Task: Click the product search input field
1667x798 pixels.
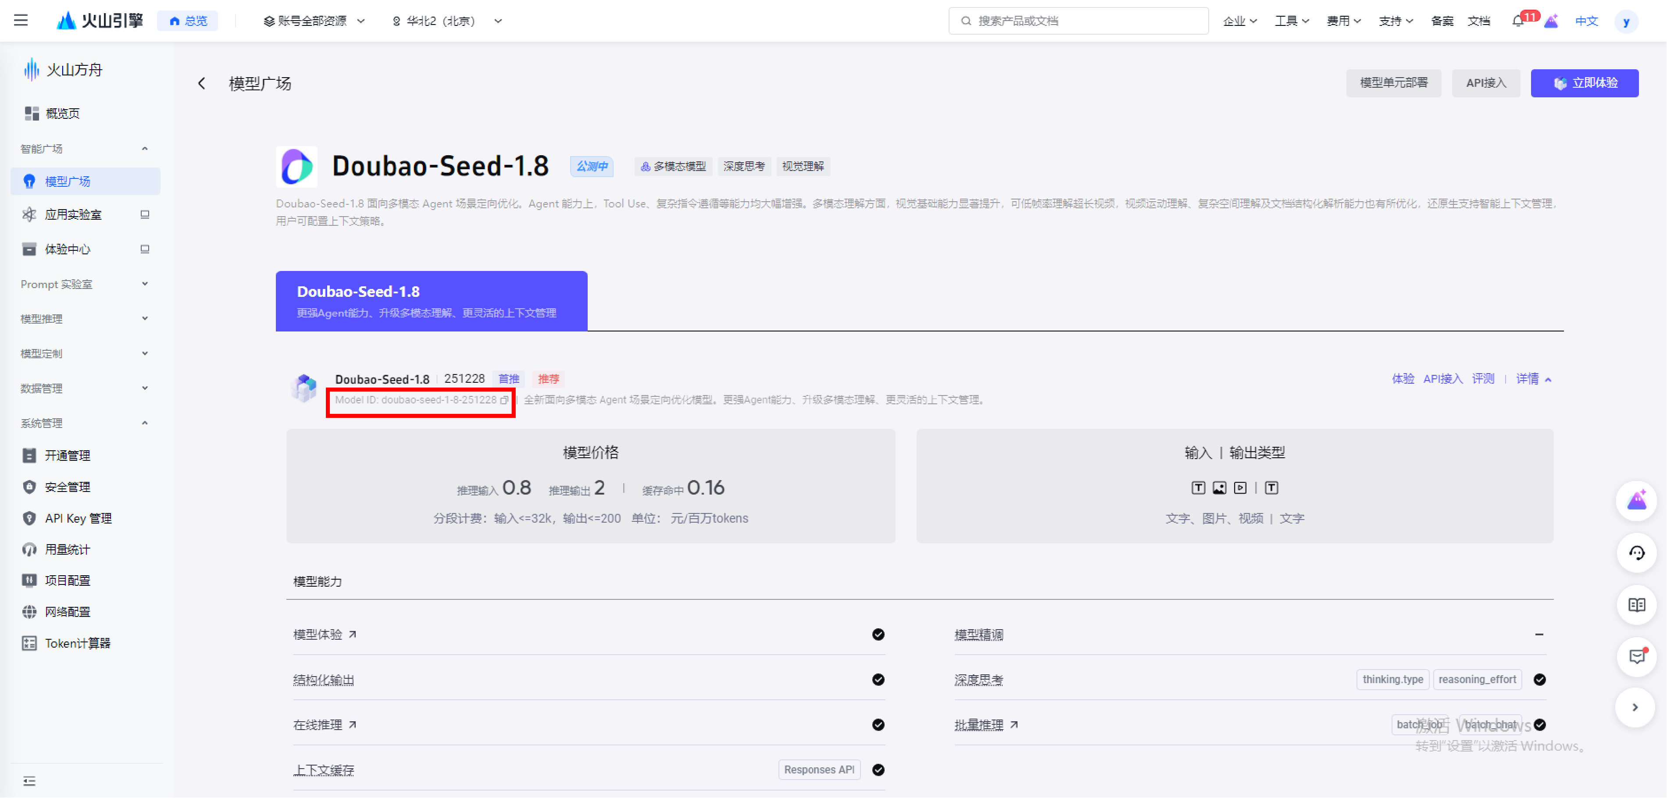Action: click(1078, 21)
